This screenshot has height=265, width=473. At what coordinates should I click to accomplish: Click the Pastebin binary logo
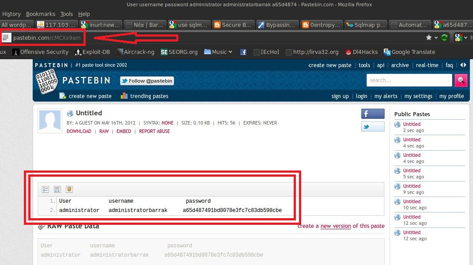point(46,81)
